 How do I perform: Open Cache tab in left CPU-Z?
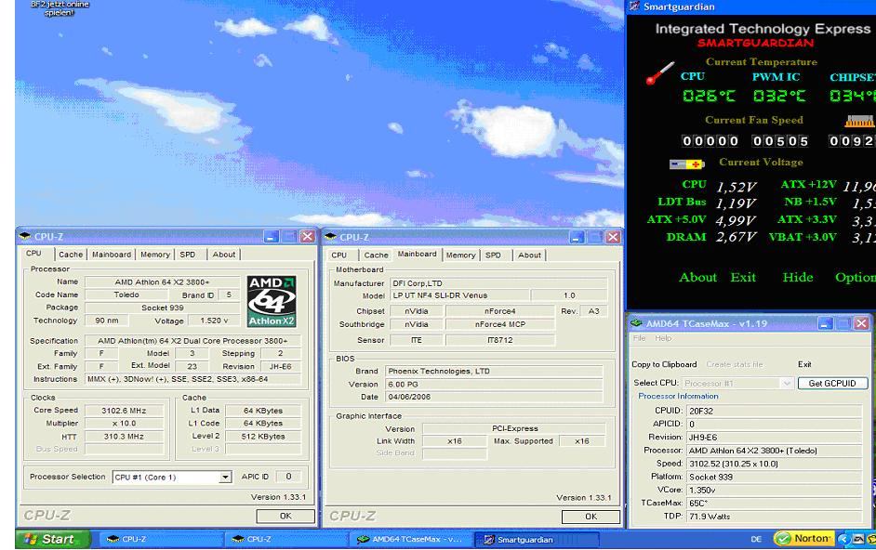pos(71,254)
